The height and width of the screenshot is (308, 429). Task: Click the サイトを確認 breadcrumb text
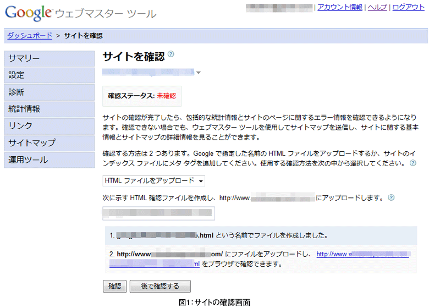pos(84,36)
